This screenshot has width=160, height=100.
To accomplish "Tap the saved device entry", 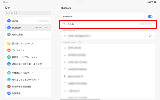I will 108,36.
